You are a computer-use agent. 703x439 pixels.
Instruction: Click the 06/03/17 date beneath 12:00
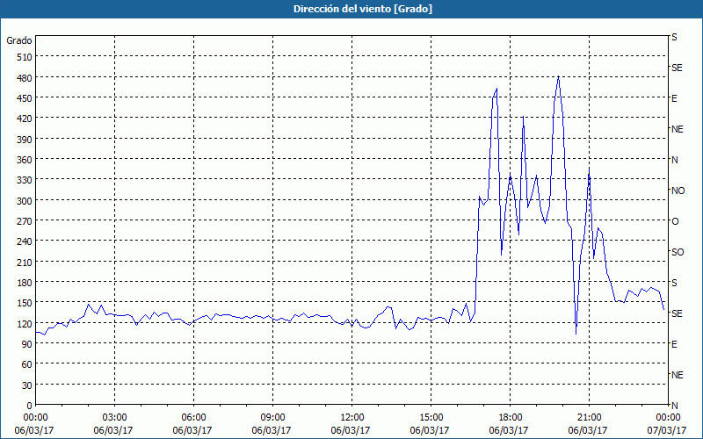coord(351,430)
